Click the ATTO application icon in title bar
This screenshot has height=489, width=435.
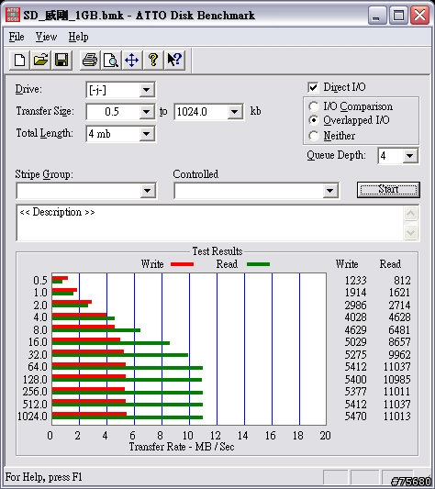pos(13,15)
